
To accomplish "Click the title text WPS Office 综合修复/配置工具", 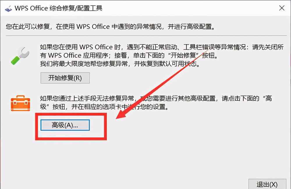I will pos(58,8).
